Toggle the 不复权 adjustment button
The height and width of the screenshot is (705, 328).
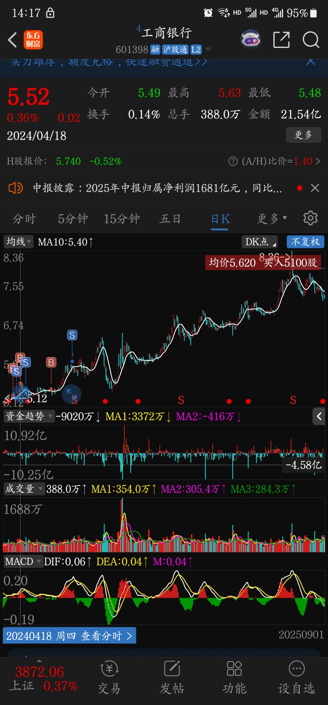(305, 242)
